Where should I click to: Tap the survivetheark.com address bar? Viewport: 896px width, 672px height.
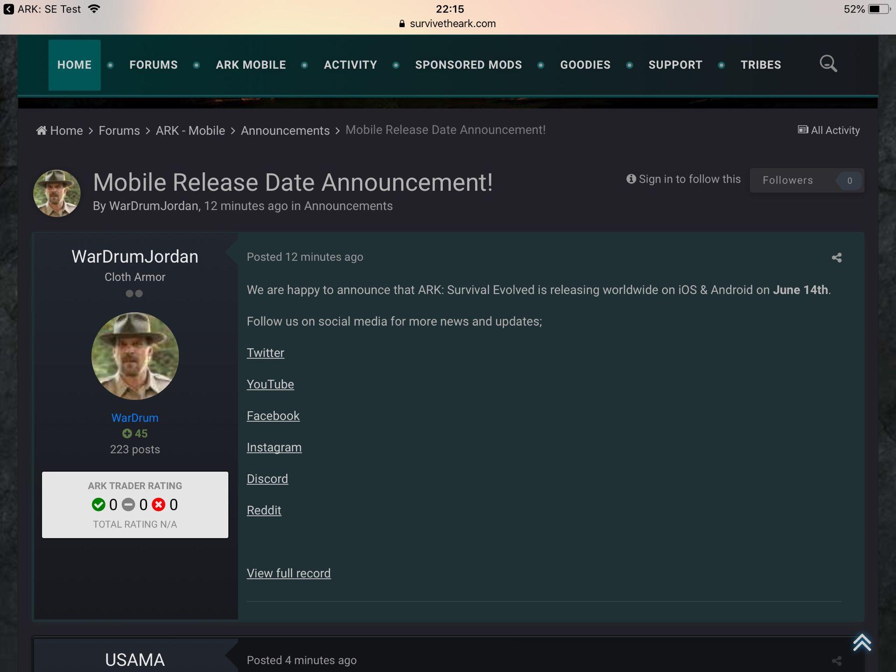[x=448, y=24]
